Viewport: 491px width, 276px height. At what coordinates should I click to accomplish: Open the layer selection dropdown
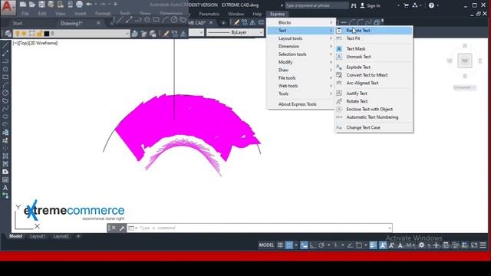pyautogui.click(x=127, y=33)
